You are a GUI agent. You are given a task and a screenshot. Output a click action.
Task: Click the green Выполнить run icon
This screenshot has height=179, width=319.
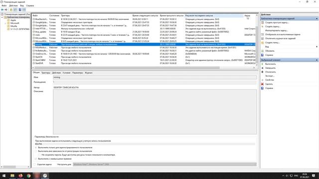click(263, 64)
